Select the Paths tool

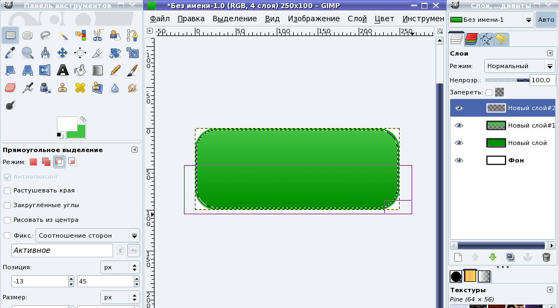coord(132,35)
